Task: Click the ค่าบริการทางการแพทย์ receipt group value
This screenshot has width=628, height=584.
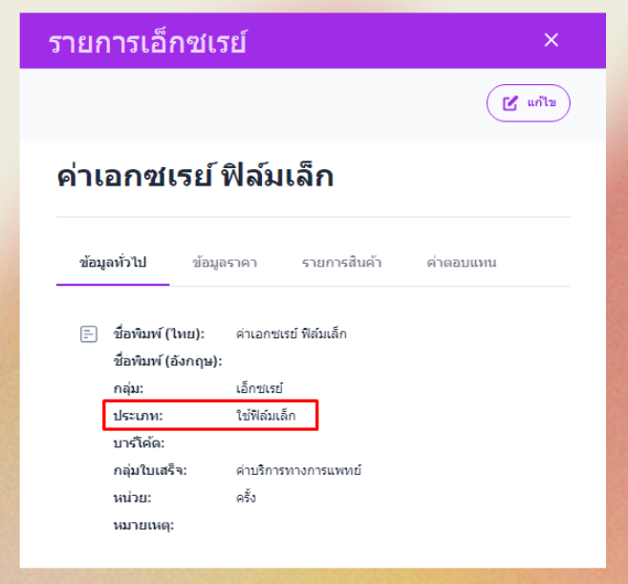Action: tap(298, 470)
